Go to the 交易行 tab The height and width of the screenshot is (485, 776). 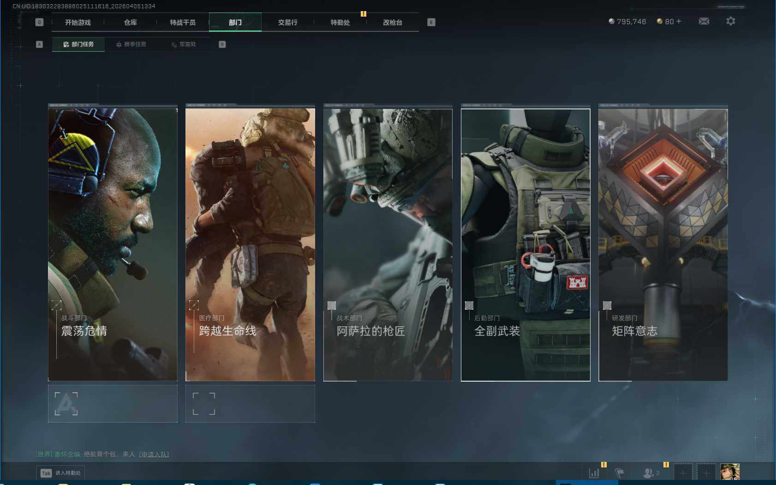288,22
